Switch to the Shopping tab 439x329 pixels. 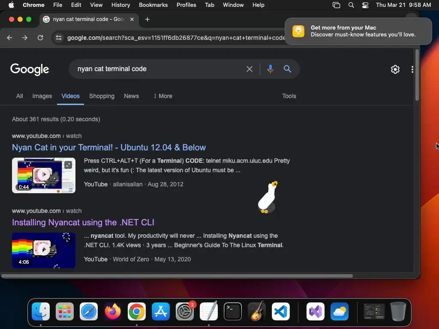pyautogui.click(x=102, y=96)
